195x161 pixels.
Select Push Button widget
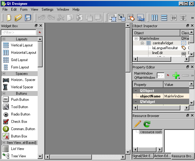pos(19,100)
